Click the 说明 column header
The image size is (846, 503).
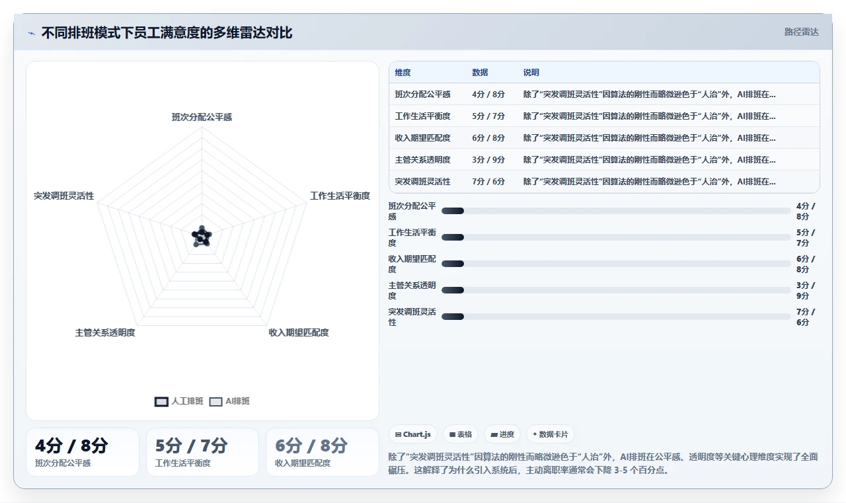coord(531,73)
